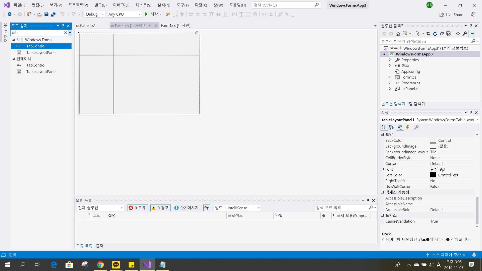Click Find in Files toolbar icon
482x271 pixels.
(x=168, y=14)
